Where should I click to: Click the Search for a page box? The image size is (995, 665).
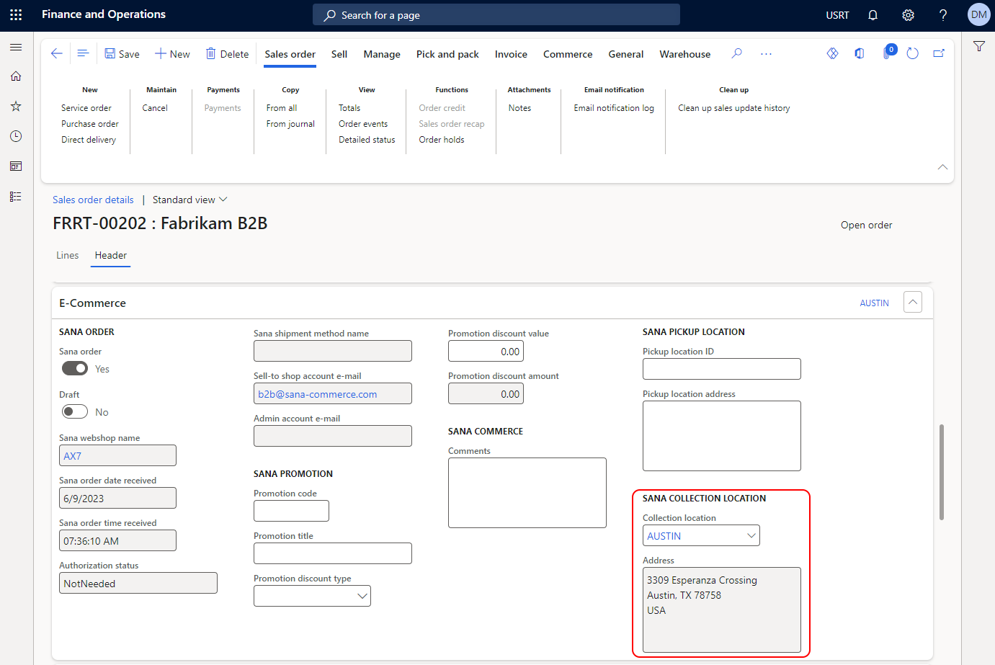click(496, 14)
